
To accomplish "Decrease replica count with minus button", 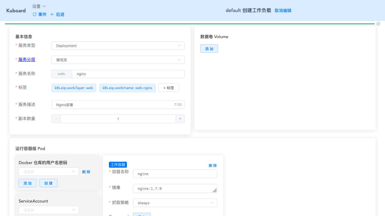I will coord(56,119).
